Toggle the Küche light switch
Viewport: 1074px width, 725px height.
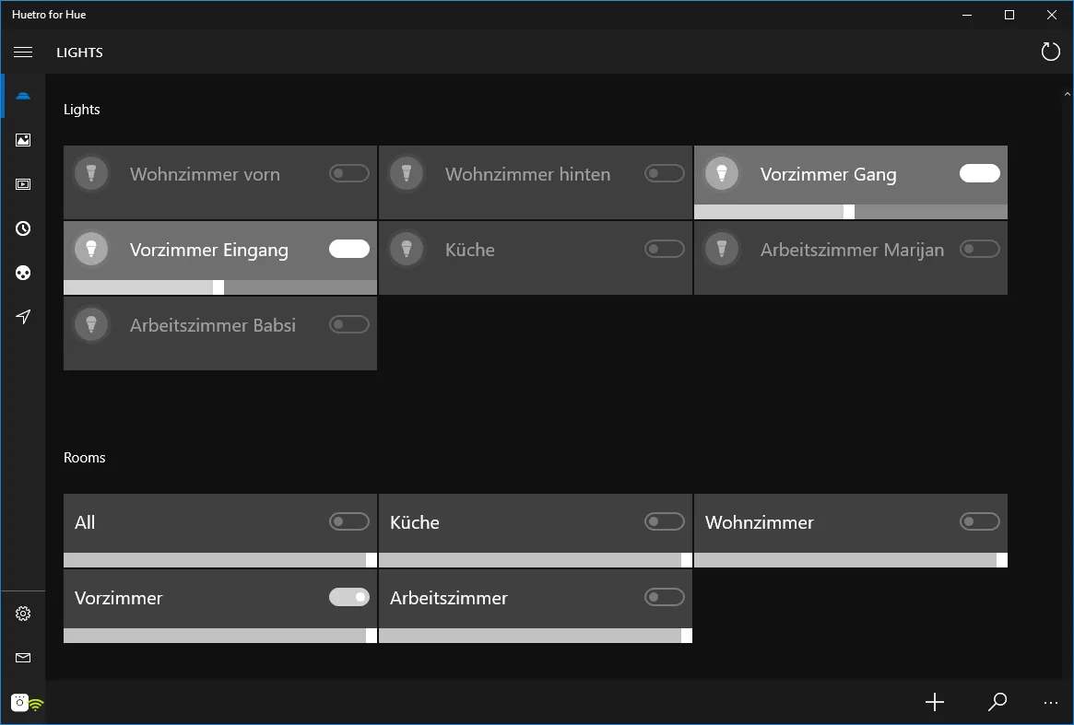(x=665, y=249)
